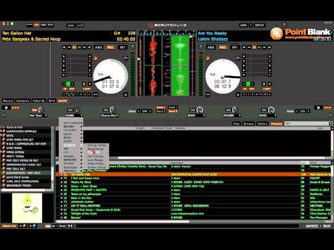Click the left deck loop lock icon

coord(84,84)
